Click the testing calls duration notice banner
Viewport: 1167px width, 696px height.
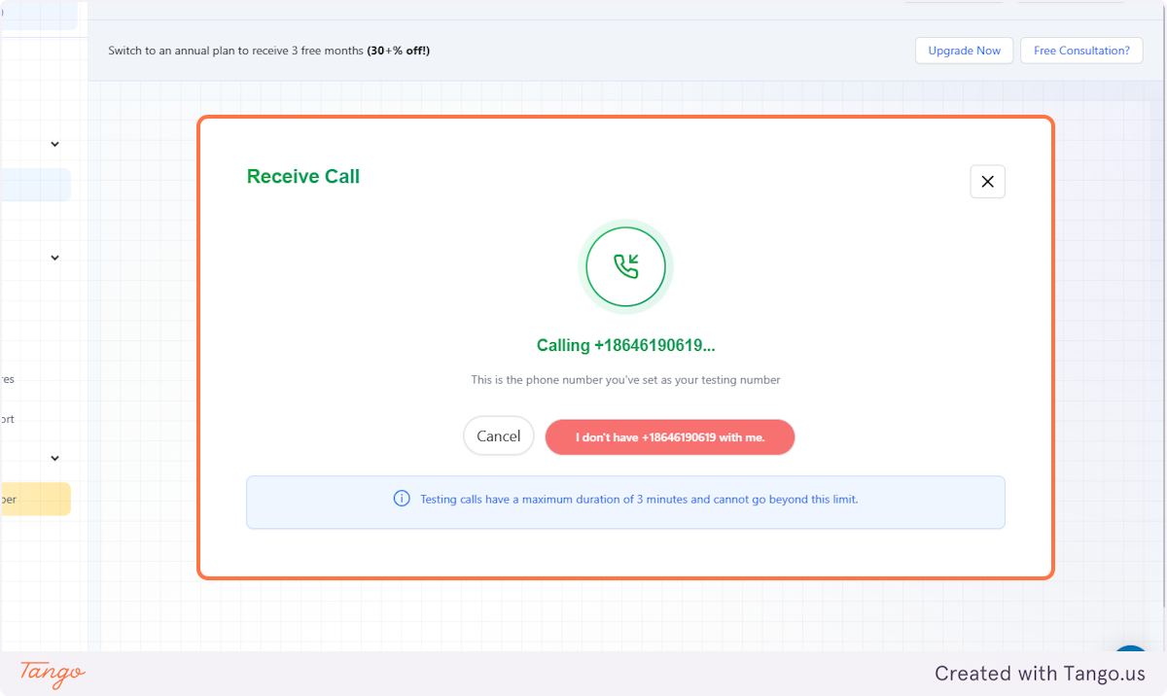(625, 501)
